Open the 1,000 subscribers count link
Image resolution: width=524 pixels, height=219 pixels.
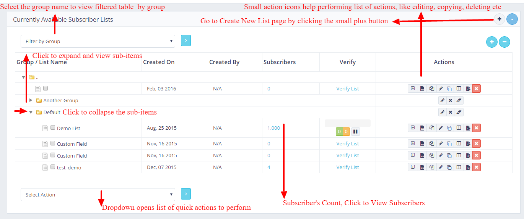click(x=273, y=128)
